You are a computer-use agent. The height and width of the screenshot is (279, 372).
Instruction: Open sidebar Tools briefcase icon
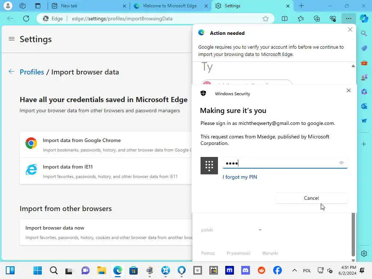click(364, 63)
